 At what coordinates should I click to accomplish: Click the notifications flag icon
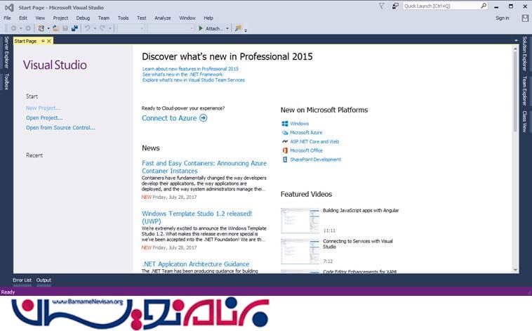tap(382, 6)
